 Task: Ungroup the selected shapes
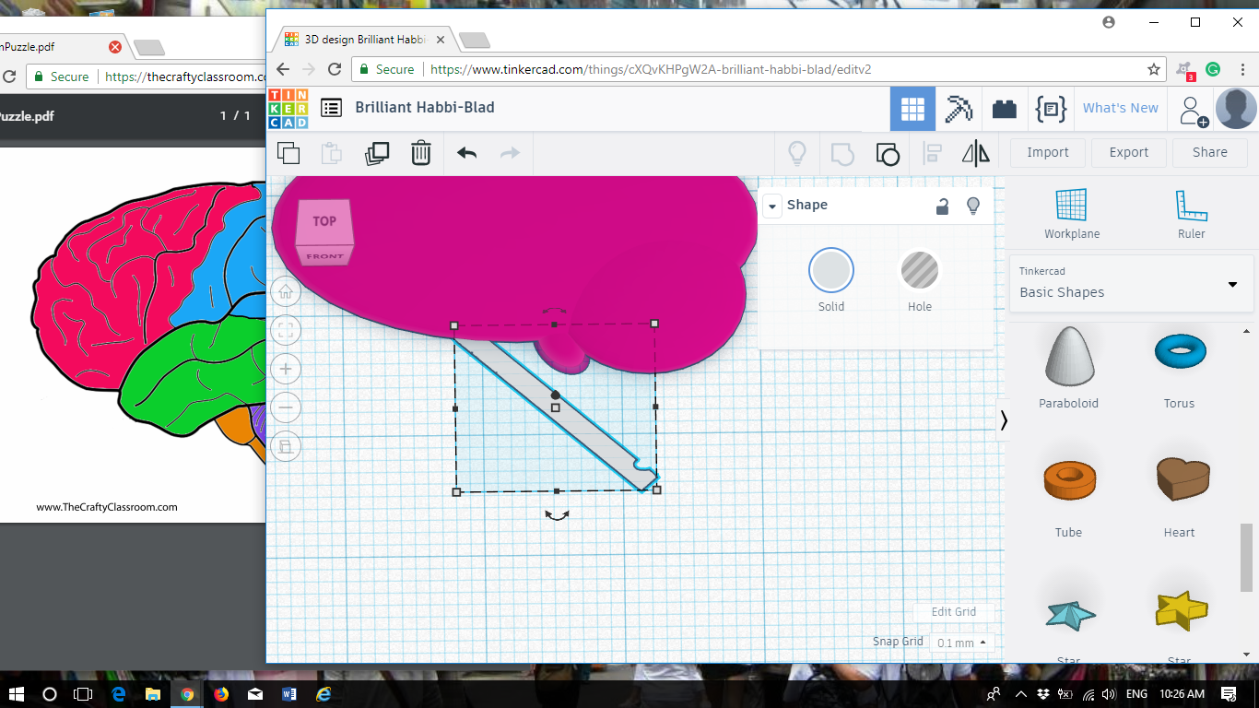pyautogui.click(x=887, y=153)
